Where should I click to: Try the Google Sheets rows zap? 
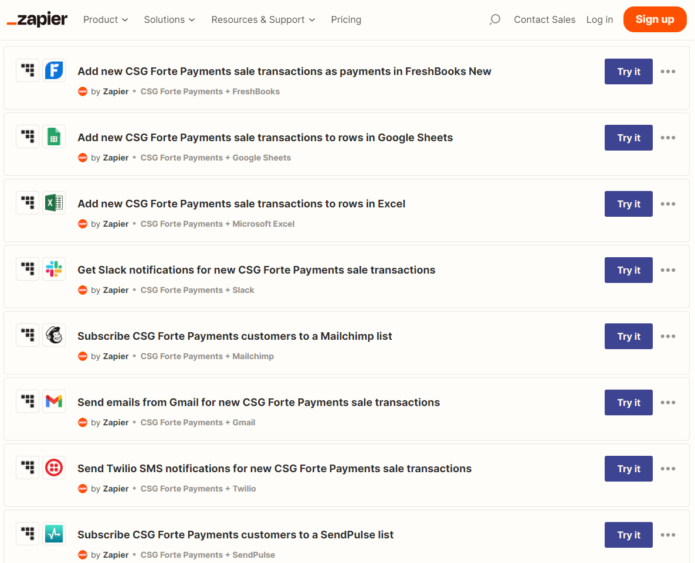pos(629,138)
